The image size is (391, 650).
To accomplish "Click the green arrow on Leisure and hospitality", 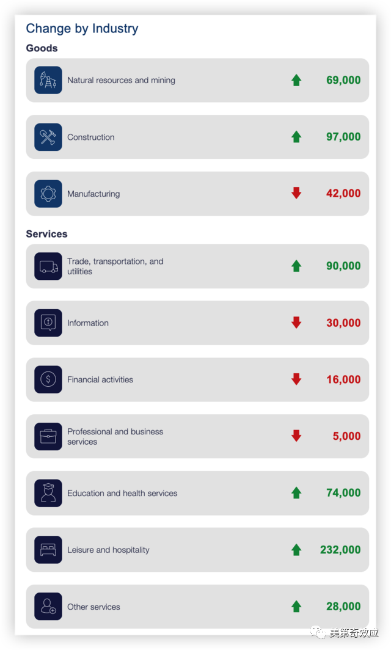I will point(296,550).
